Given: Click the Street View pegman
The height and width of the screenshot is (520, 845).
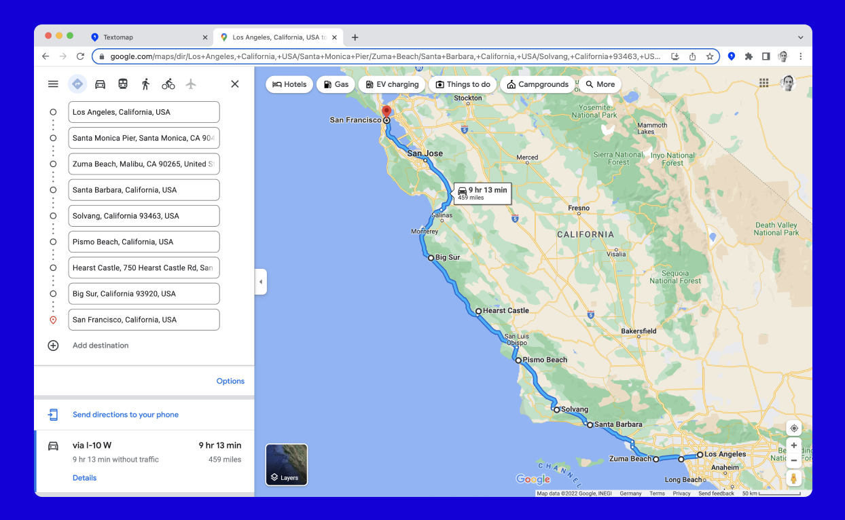Looking at the screenshot, I should point(794,478).
